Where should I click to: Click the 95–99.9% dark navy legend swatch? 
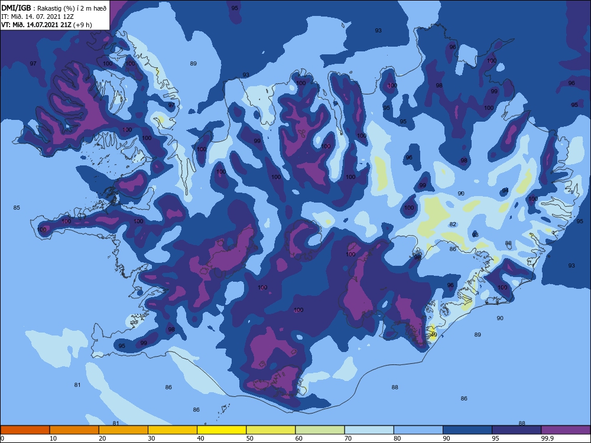click(517, 430)
